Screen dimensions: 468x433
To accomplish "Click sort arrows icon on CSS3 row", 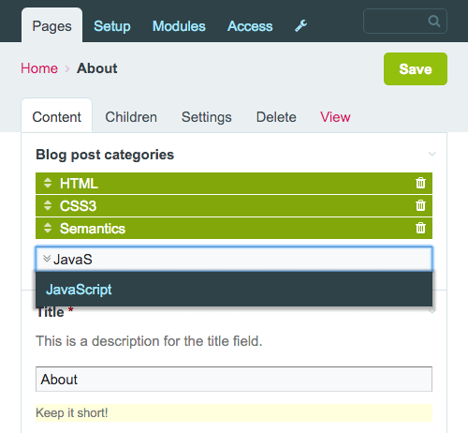I will point(48,205).
